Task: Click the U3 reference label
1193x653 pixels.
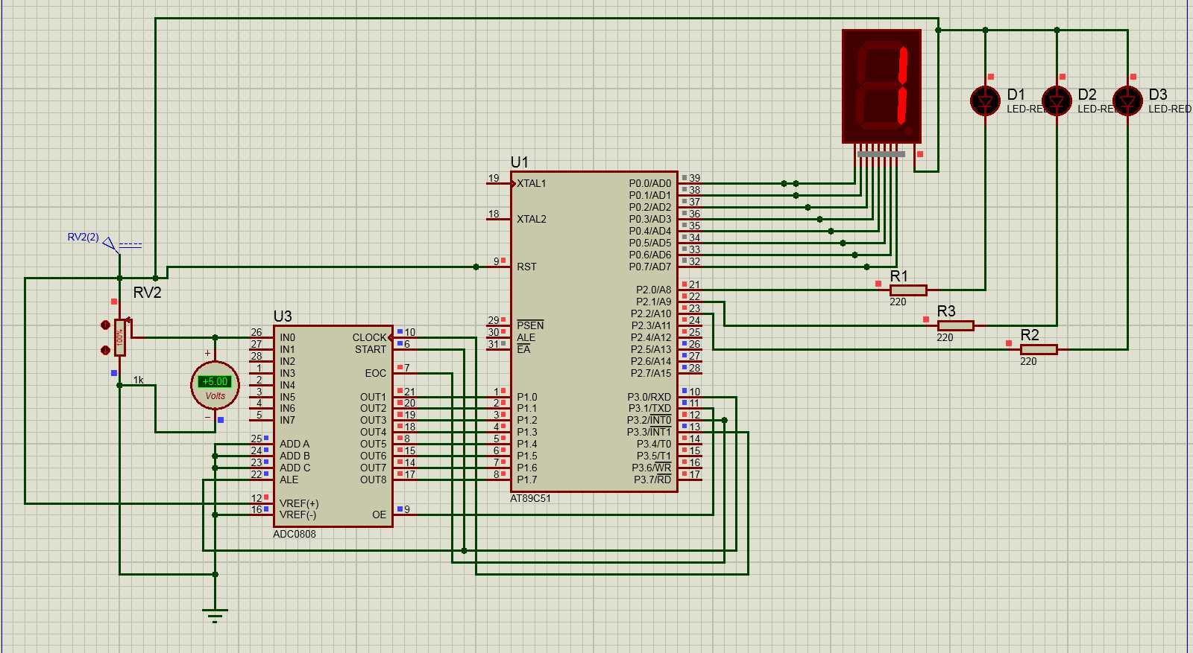Action: click(283, 316)
